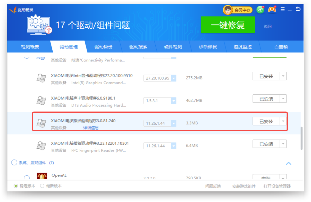
Task: Open 打开设备管理器 at the bottom
Action: 277,186
